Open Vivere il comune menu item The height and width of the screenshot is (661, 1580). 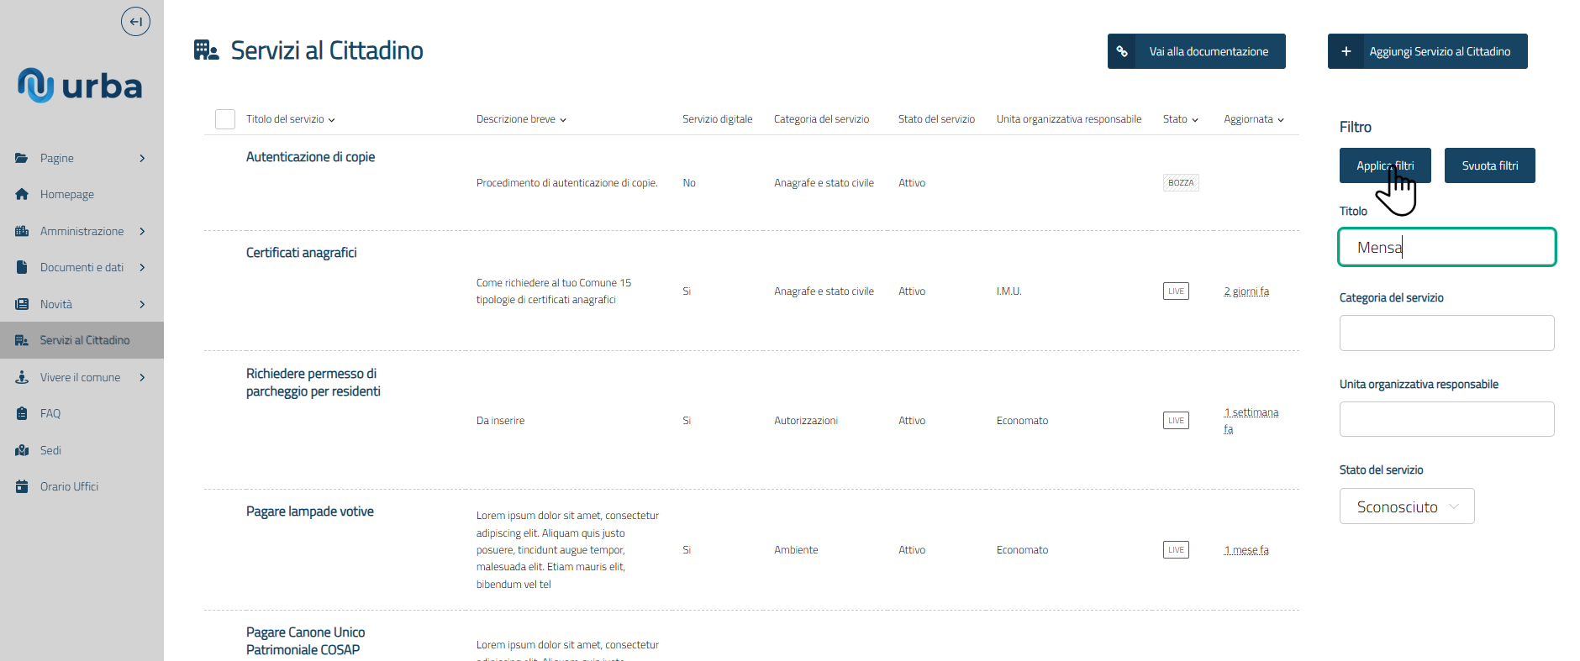[x=80, y=377]
